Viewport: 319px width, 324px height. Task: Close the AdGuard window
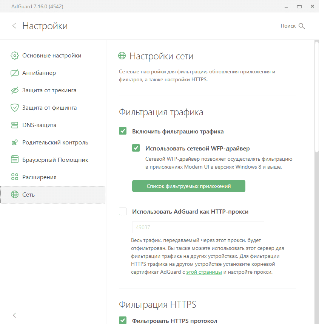(313, 6)
